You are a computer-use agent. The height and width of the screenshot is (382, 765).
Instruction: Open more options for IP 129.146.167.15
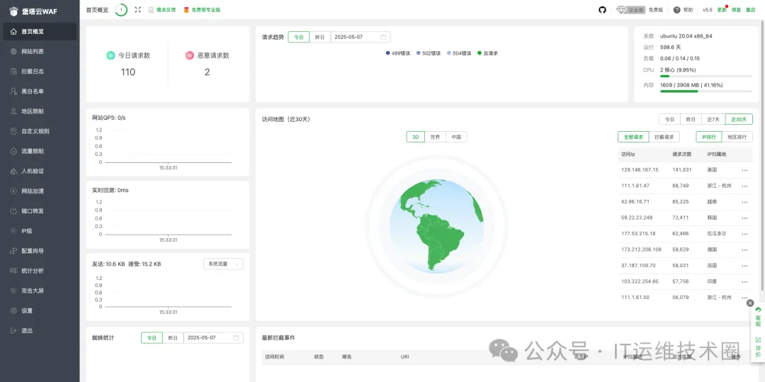744,170
